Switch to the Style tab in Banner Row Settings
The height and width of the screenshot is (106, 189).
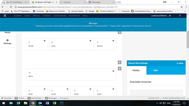click(156, 70)
